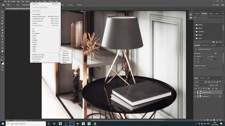Open Photoshop from the Windows taskbar
Image resolution: width=225 pixels, height=126 pixels.
(72, 124)
